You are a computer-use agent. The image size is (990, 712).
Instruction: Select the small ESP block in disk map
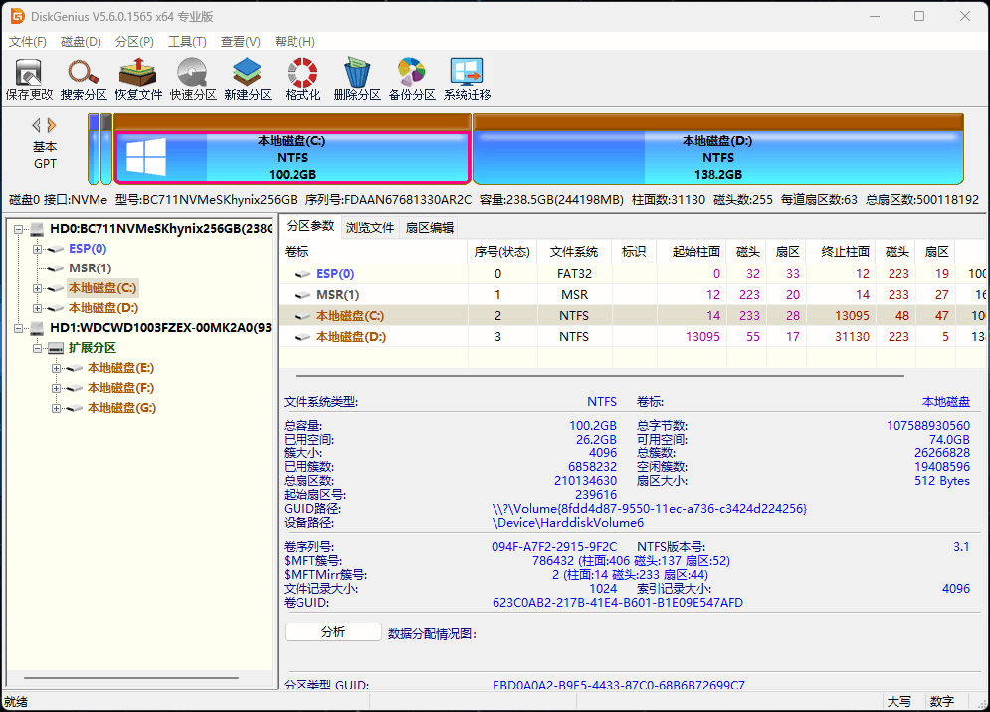point(94,149)
